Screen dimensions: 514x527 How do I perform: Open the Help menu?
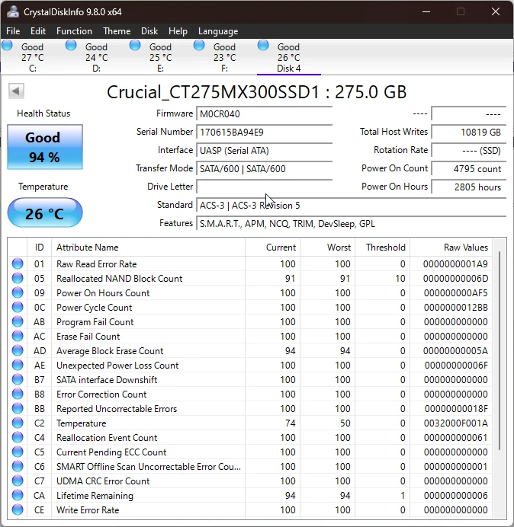[x=178, y=31]
